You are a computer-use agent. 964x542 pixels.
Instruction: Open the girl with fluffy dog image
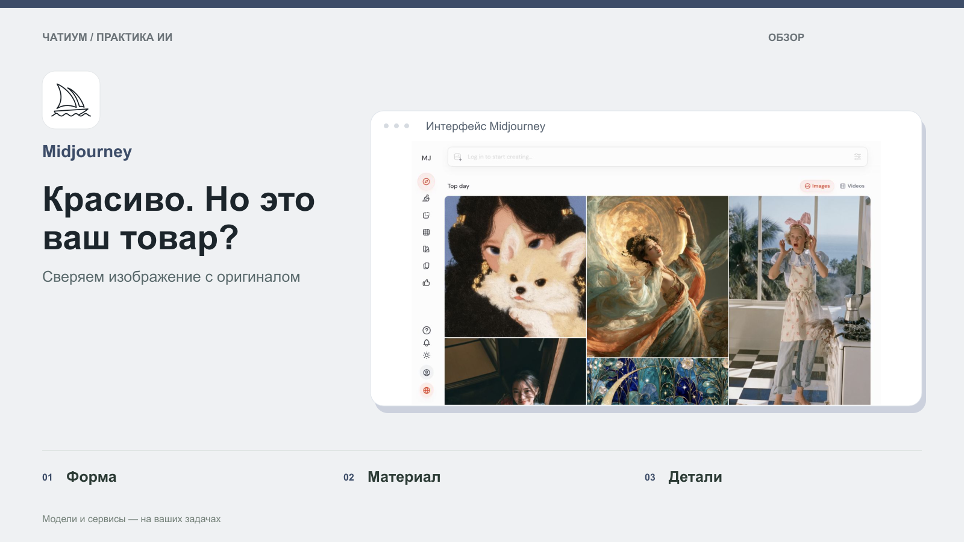(515, 266)
